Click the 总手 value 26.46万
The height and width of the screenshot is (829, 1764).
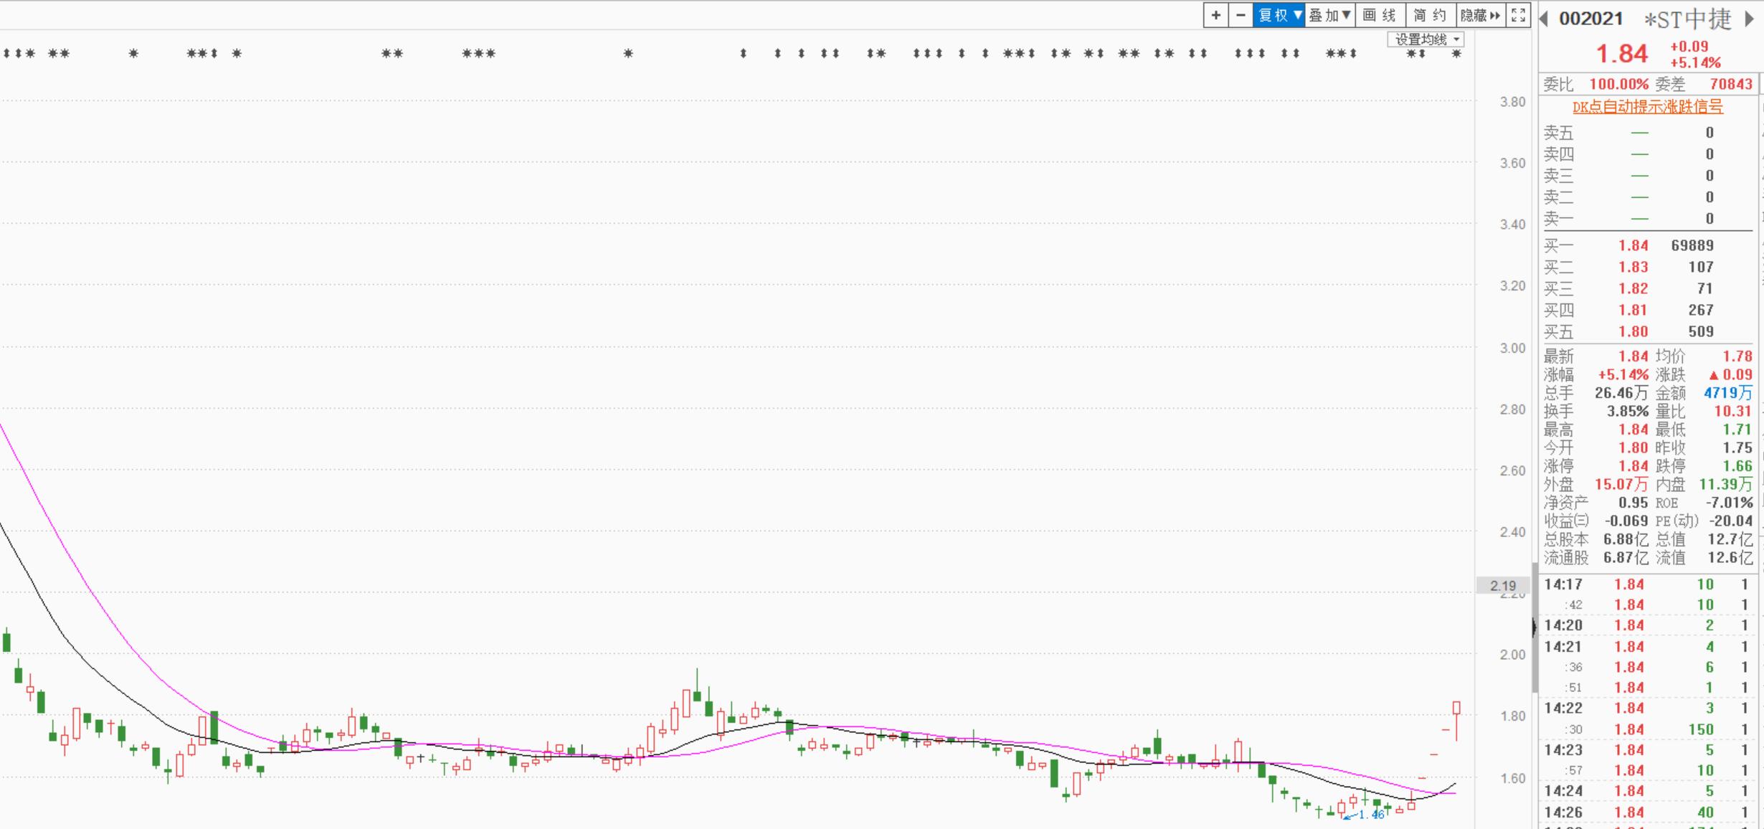point(1621,393)
